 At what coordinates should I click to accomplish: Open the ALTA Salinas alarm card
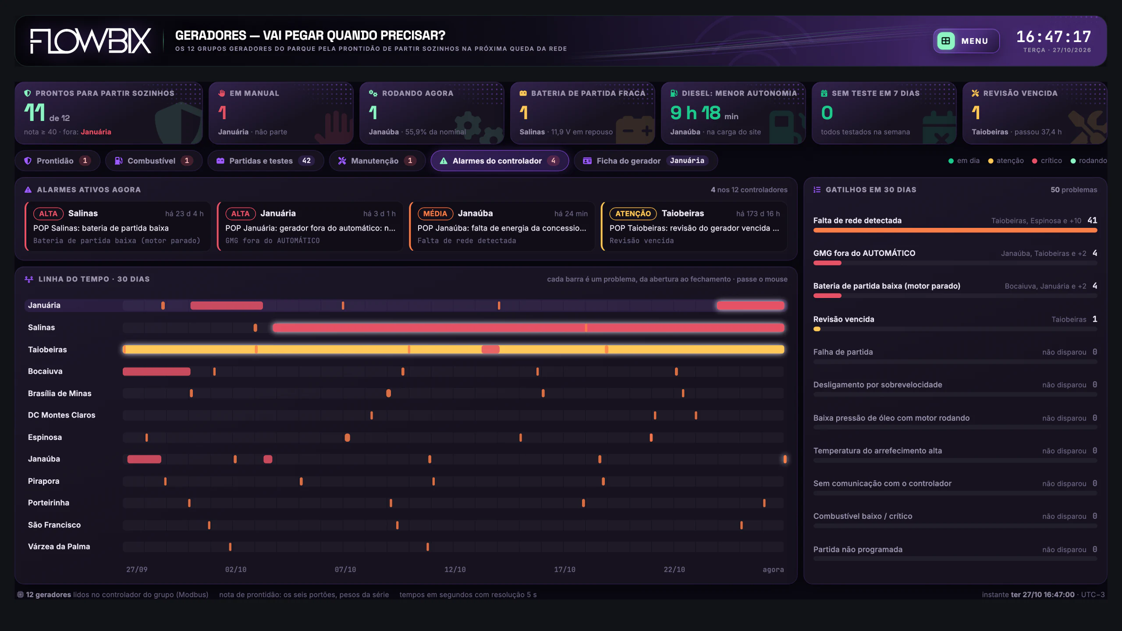point(117,227)
